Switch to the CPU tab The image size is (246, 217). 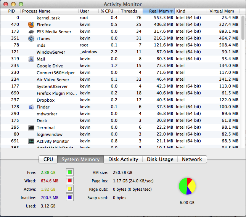tap(48, 159)
